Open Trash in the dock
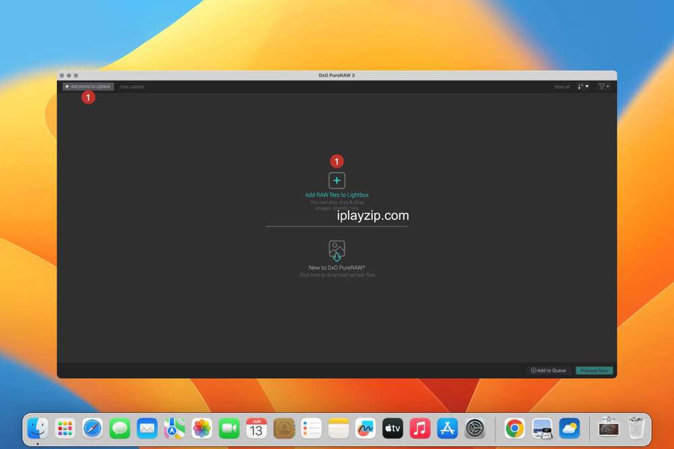This screenshot has width=674, height=449. [x=636, y=428]
